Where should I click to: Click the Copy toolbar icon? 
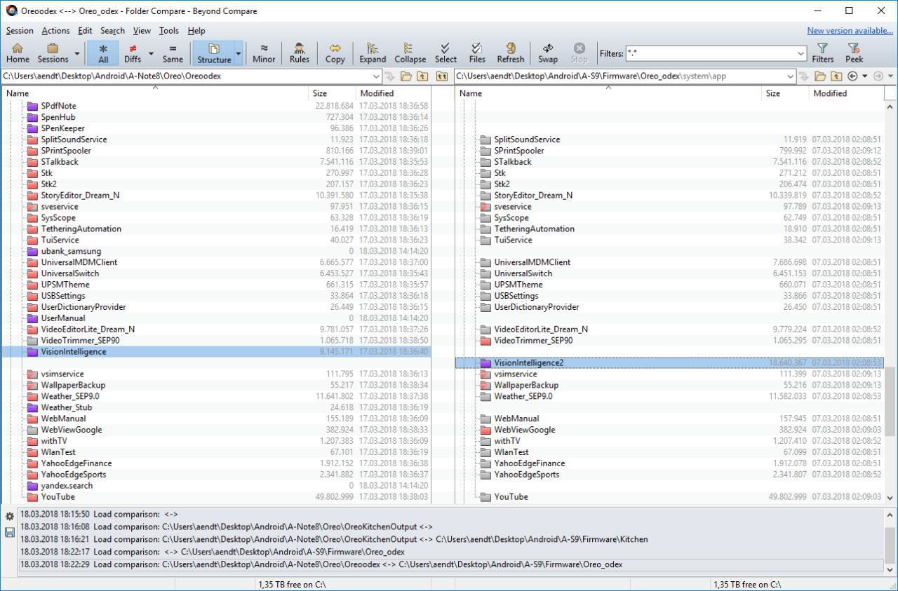coord(335,53)
